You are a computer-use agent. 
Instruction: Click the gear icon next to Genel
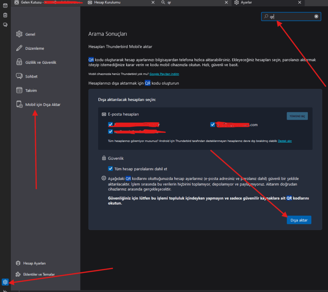click(x=19, y=34)
